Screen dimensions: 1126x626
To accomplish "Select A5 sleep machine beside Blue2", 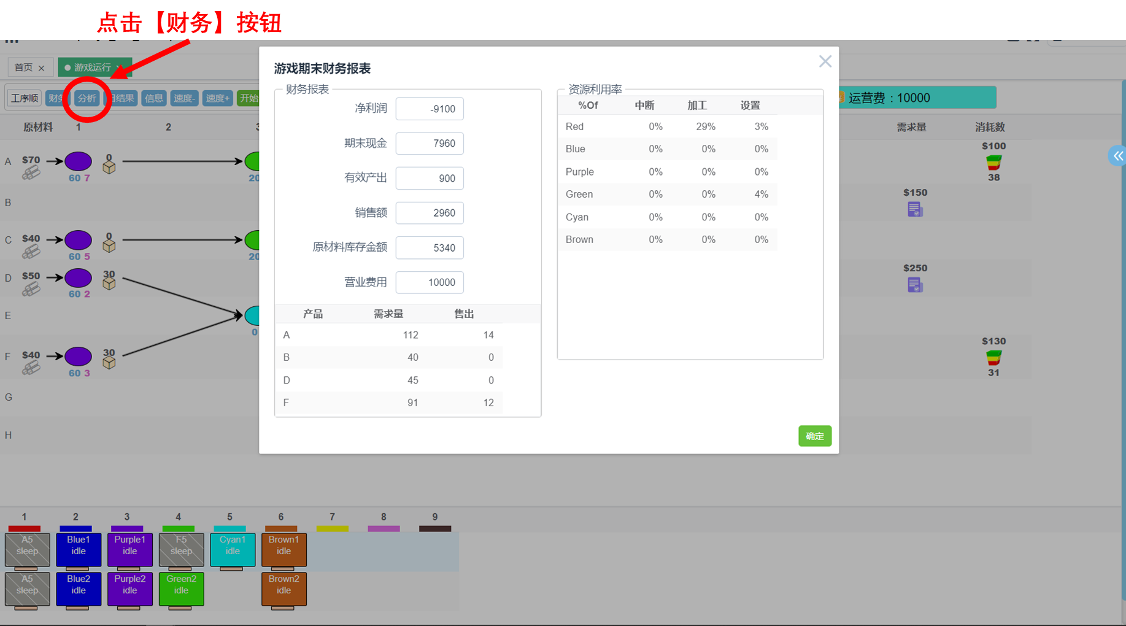I will (28, 589).
